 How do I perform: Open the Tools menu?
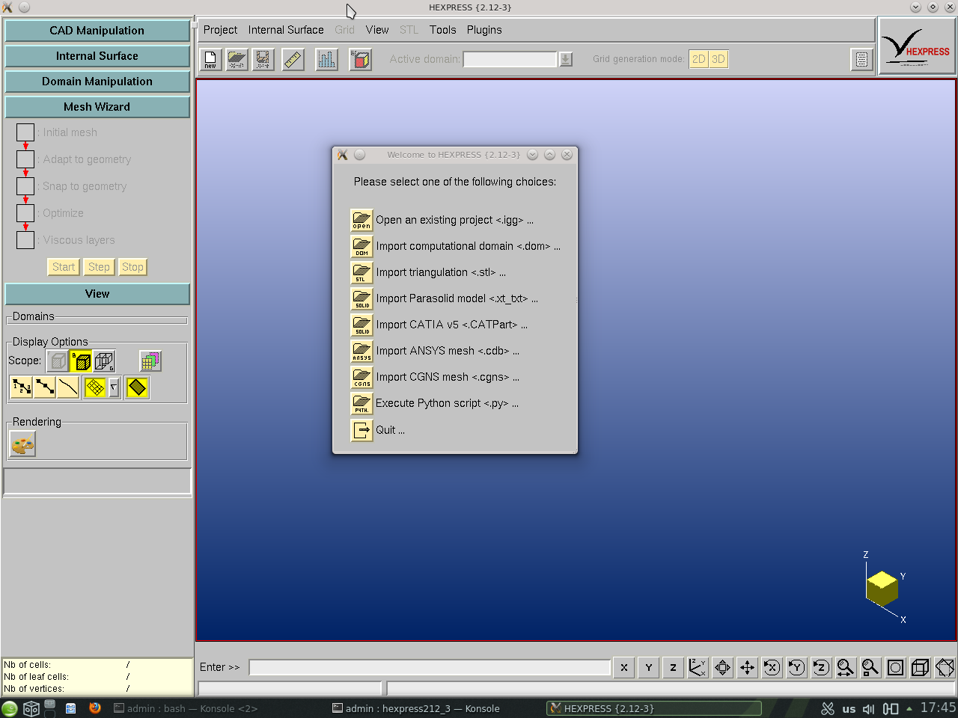tap(442, 30)
